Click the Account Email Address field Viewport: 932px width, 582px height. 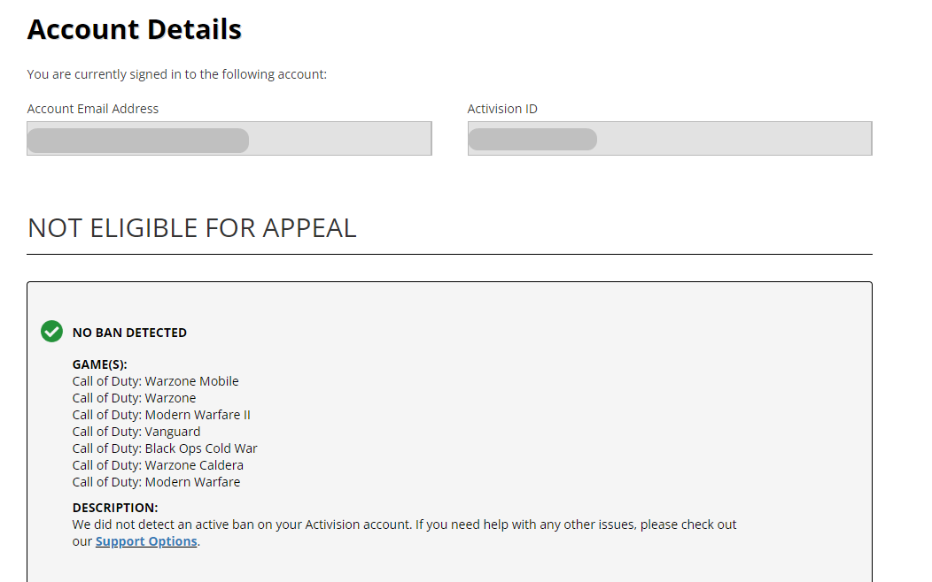point(229,139)
